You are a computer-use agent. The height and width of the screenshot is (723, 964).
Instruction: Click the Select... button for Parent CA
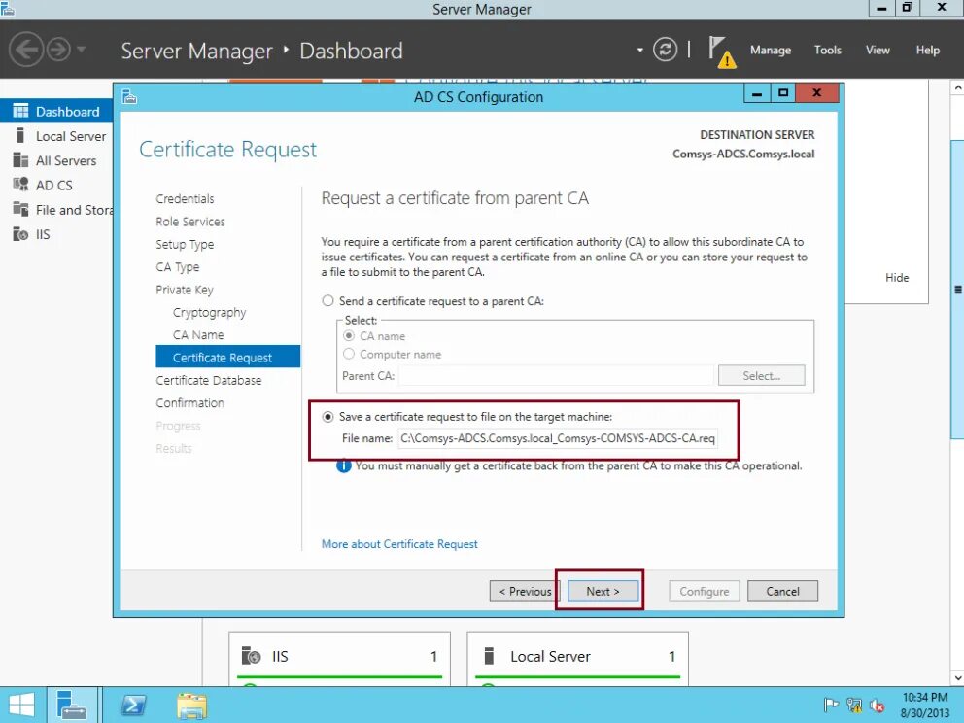click(761, 376)
